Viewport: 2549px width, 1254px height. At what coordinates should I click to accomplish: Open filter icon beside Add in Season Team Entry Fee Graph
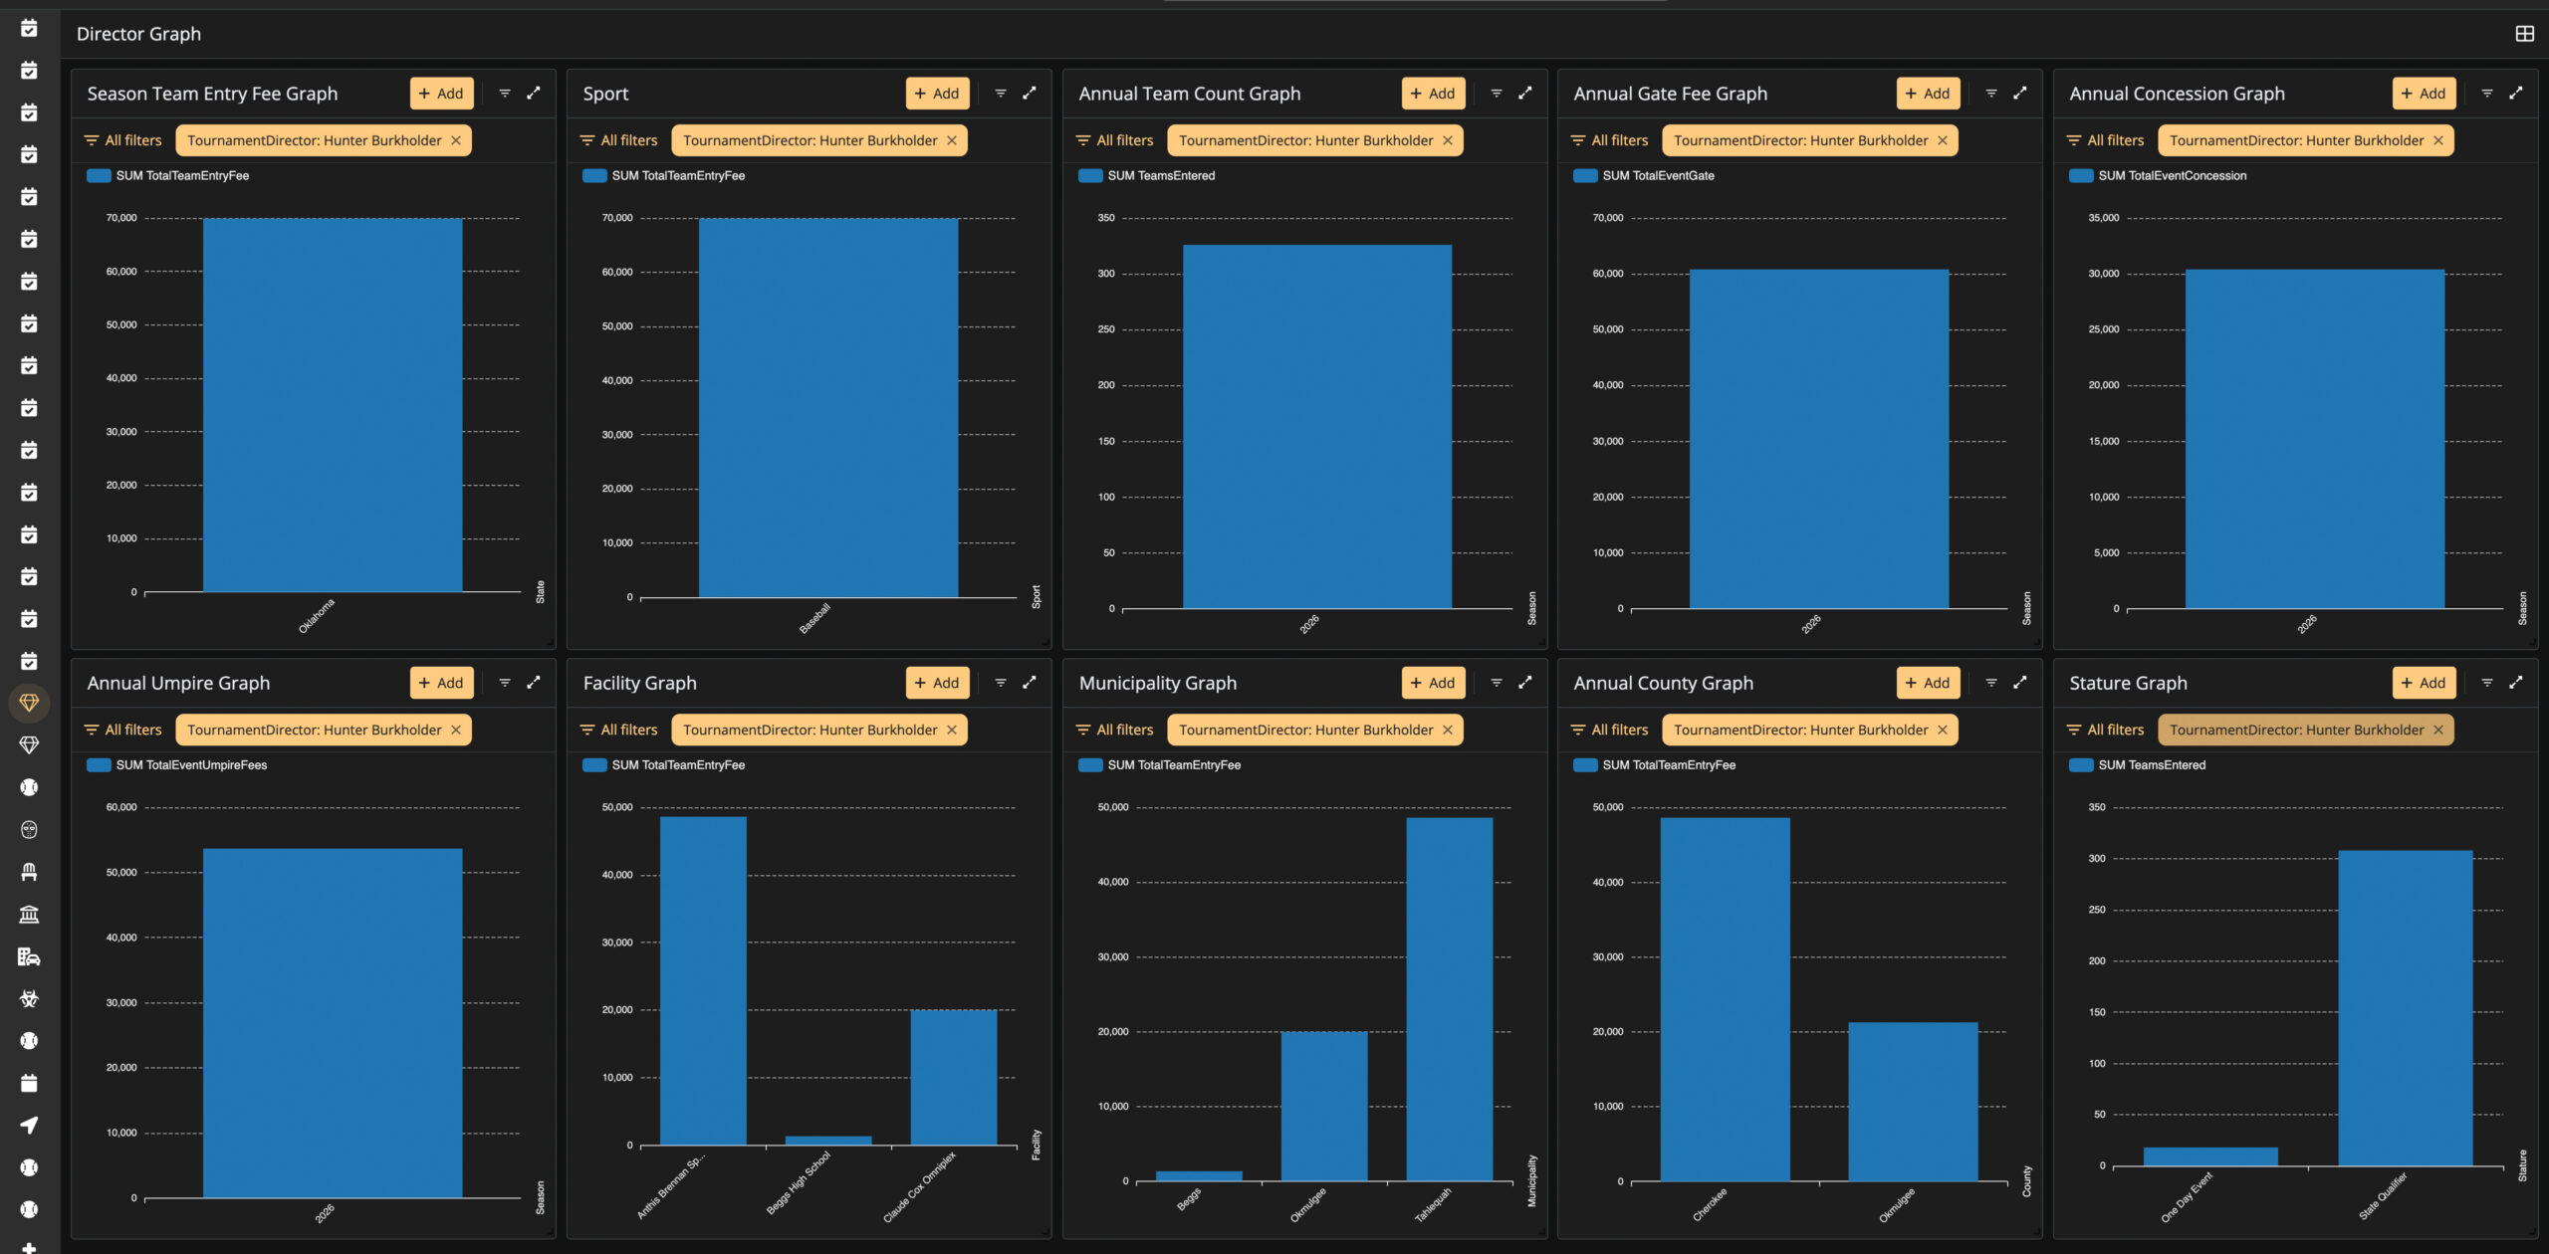click(x=505, y=94)
